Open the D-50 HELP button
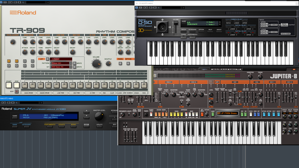 tap(210, 32)
